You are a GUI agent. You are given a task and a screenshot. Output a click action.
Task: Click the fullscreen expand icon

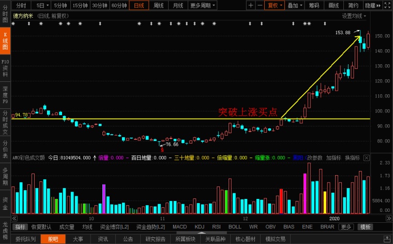point(387,6)
